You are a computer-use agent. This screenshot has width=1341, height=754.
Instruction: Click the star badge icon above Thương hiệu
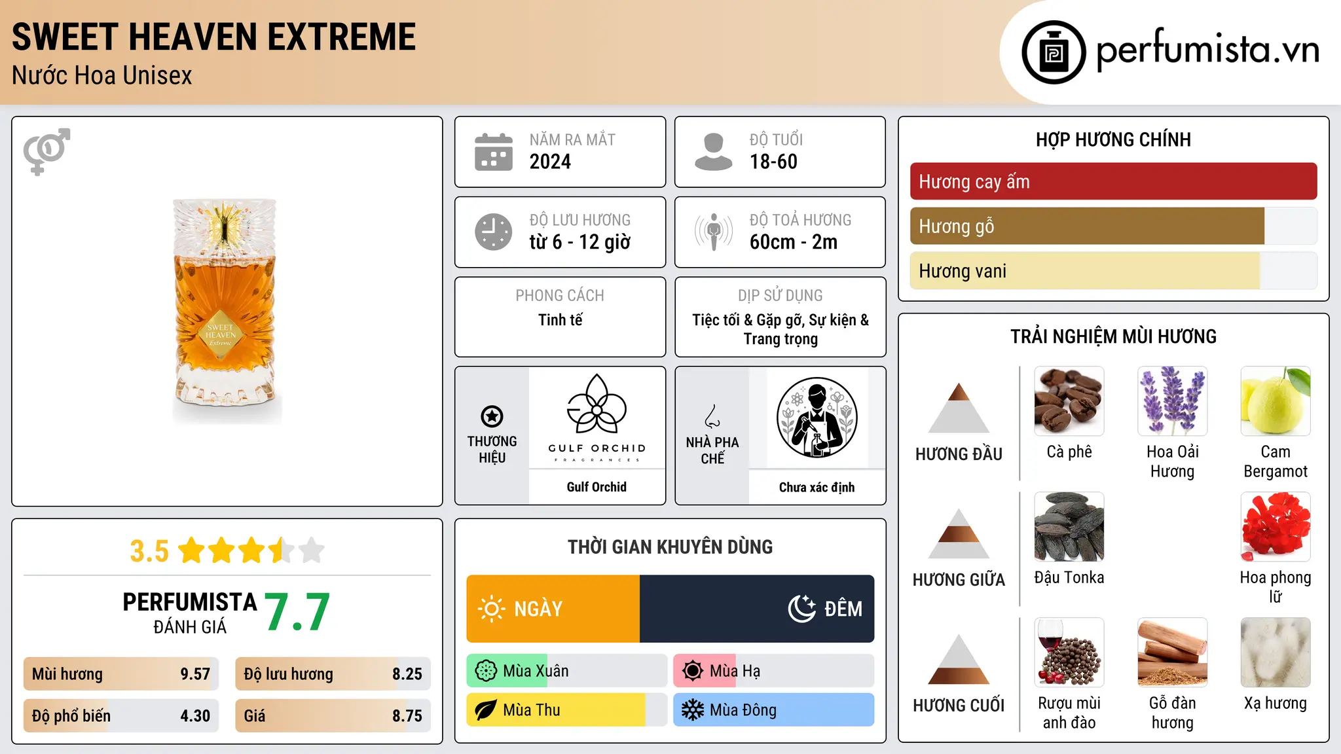tap(492, 416)
